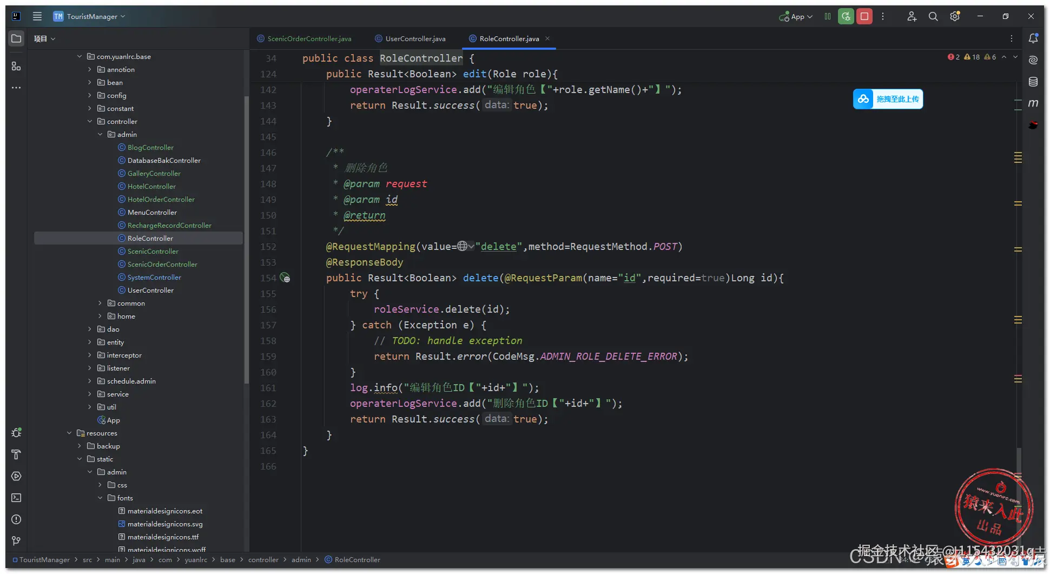Collapse the controller package
Image resolution: width=1050 pixels, height=574 pixels.
click(90, 121)
